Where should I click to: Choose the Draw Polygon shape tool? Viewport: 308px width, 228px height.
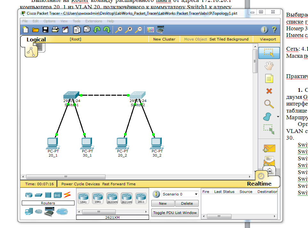click(x=267, y=117)
